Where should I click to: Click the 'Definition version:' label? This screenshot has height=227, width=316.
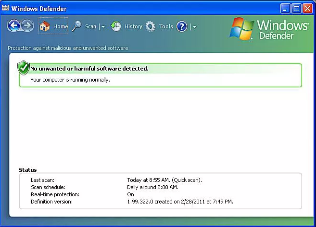(x=51, y=202)
